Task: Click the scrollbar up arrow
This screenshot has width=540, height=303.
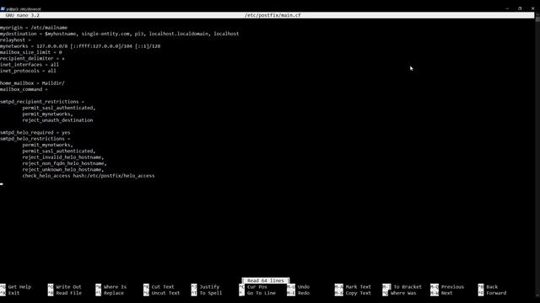Action: pyautogui.click(x=537, y=14)
